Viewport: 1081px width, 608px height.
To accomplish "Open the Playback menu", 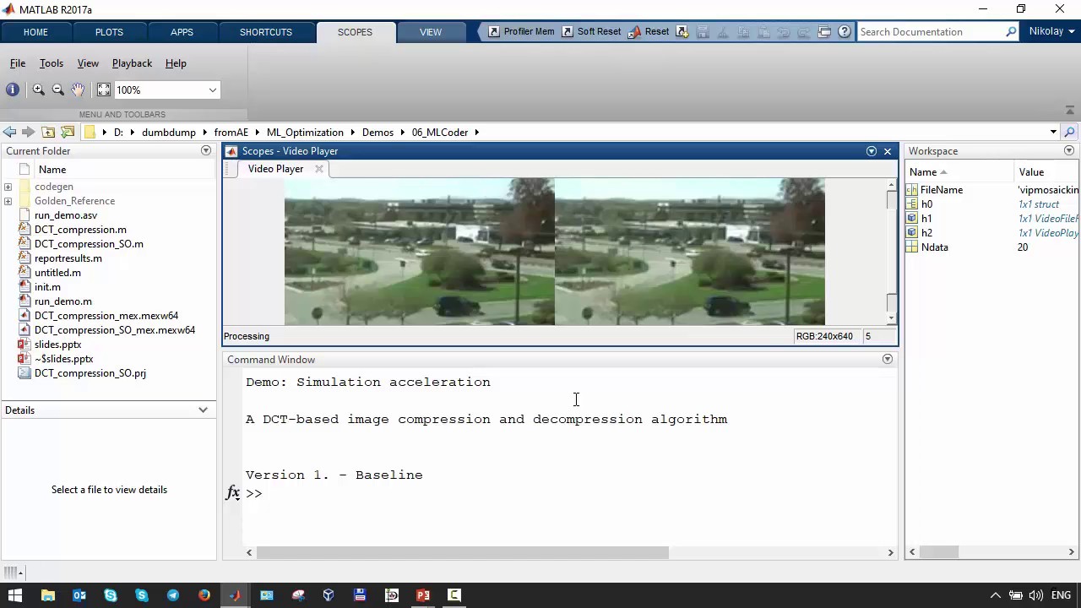I will (x=132, y=63).
